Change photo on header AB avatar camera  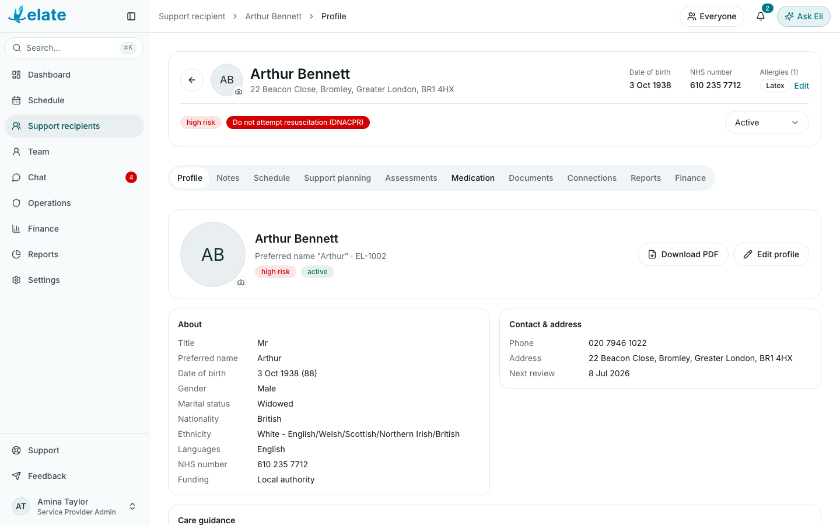(239, 92)
